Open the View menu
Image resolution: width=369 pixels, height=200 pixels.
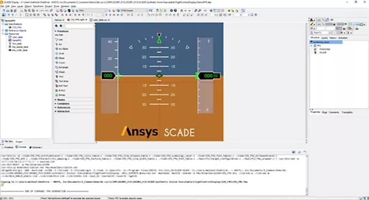click(x=14, y=6)
